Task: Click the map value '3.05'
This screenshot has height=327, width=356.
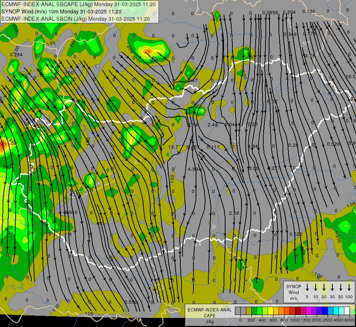Action: pos(253,168)
